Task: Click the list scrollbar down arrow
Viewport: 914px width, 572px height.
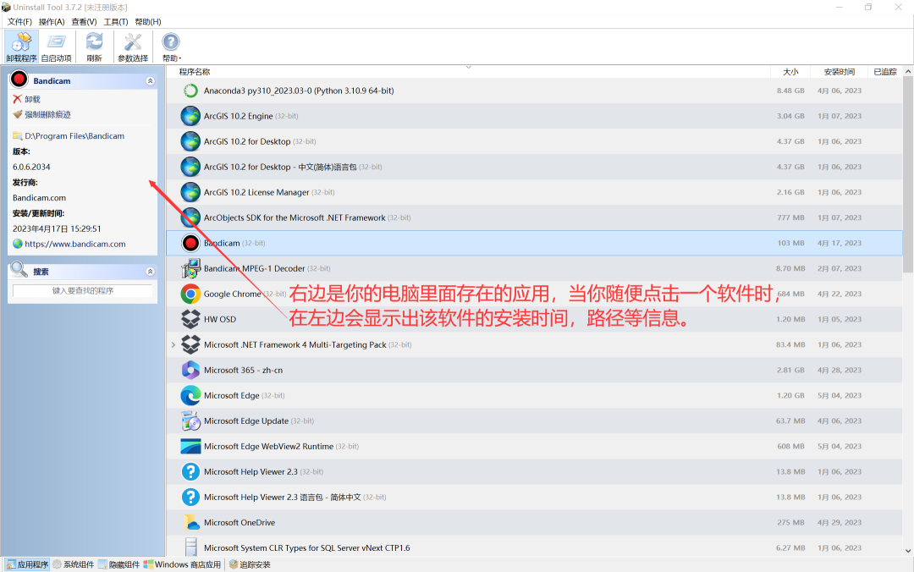Action: click(x=908, y=551)
